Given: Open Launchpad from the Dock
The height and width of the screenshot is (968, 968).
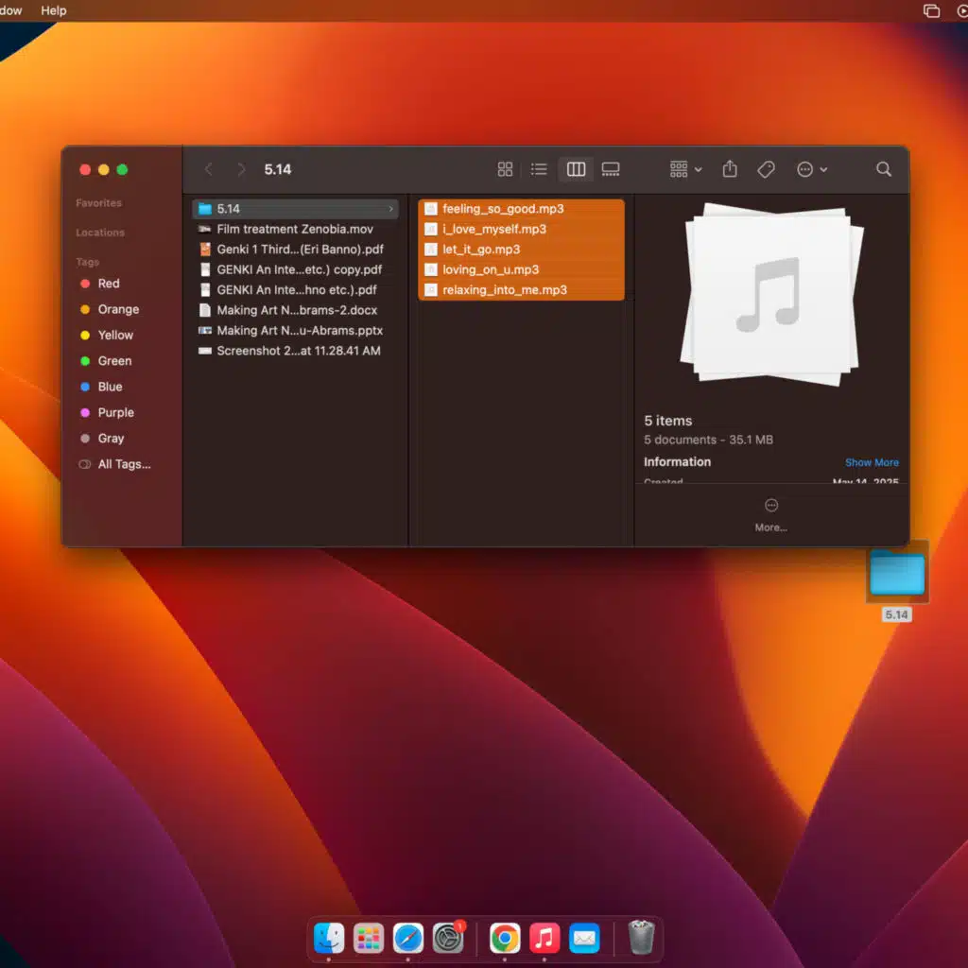Looking at the screenshot, I should [369, 939].
